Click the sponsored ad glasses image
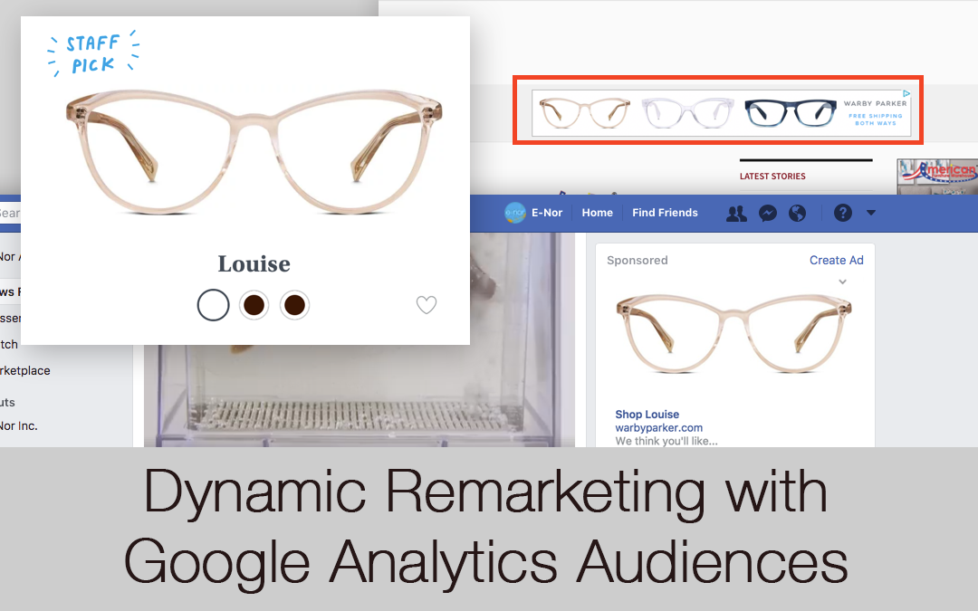 point(734,333)
